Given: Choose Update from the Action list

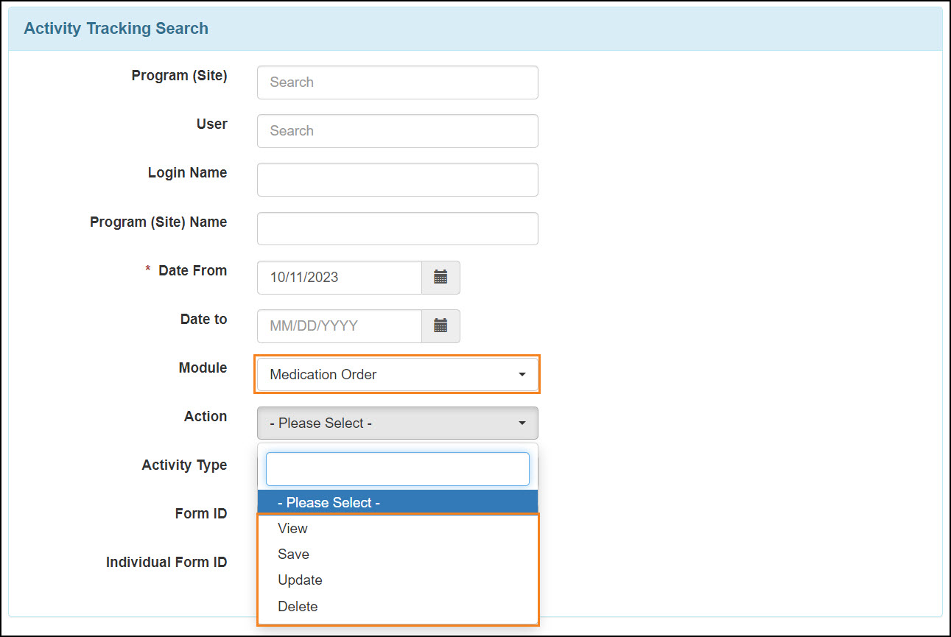Looking at the screenshot, I should (x=398, y=580).
